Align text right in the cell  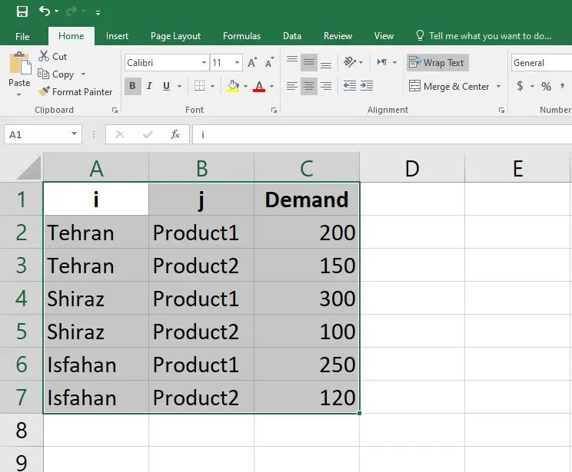pos(326,86)
